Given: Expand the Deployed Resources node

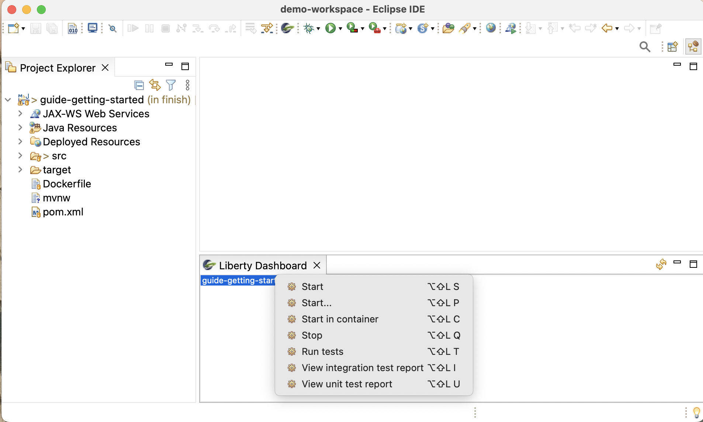Looking at the screenshot, I should click(x=20, y=142).
